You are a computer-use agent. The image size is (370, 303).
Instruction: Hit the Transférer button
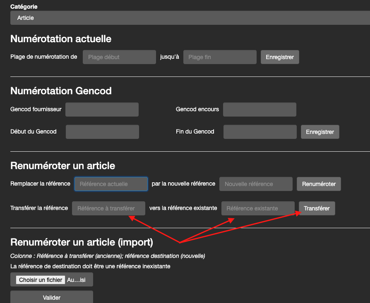[317, 208]
